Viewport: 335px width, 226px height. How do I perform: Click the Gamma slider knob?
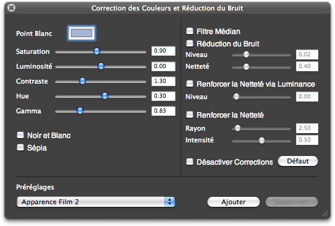(80, 111)
